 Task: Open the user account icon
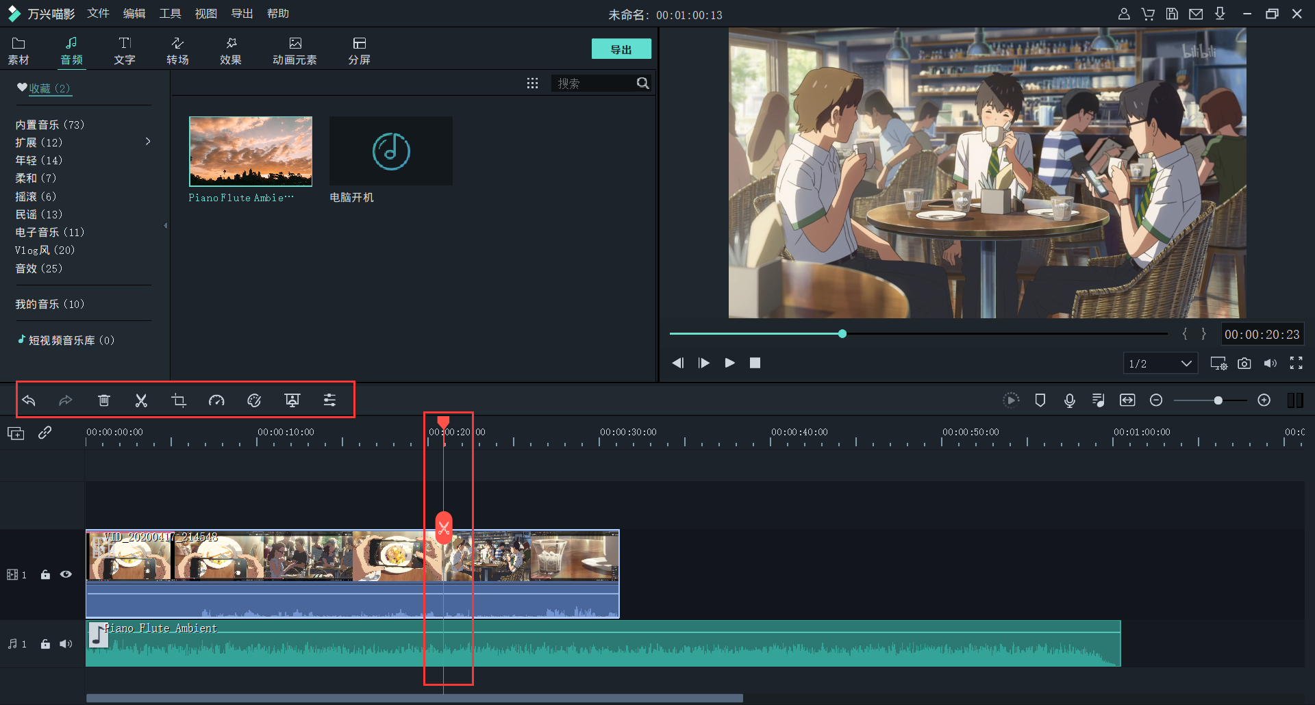point(1124,14)
